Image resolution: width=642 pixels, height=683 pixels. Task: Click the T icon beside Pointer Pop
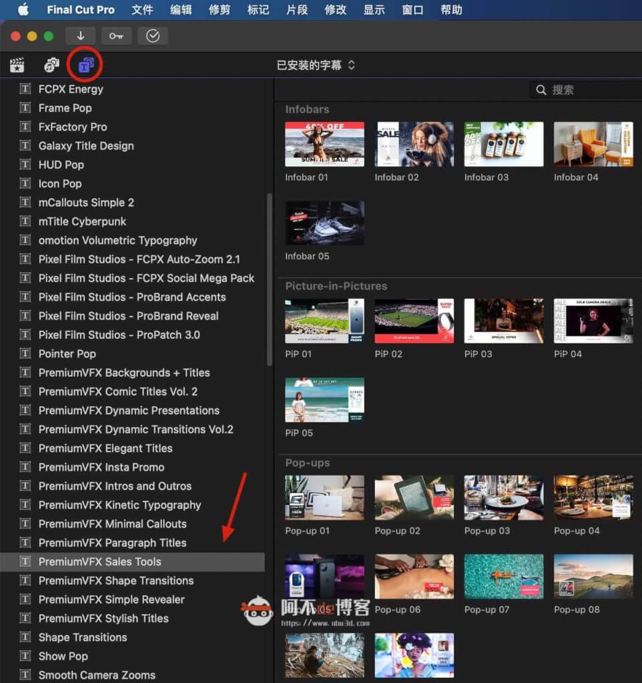pos(25,354)
